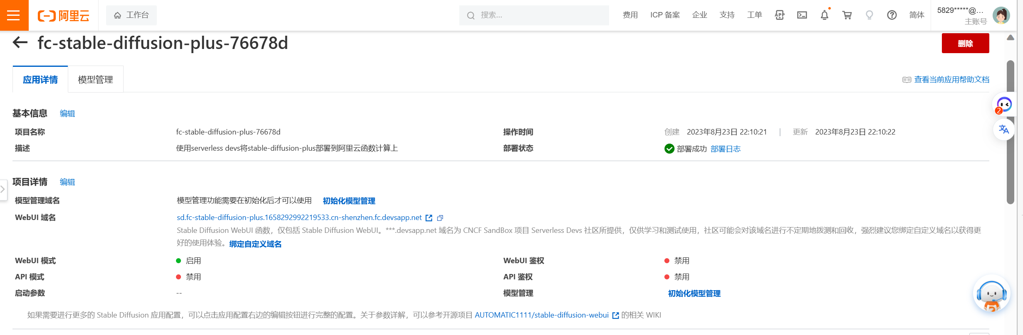
Task: Expand the left sidebar with the chevron
Action: click(x=3, y=189)
